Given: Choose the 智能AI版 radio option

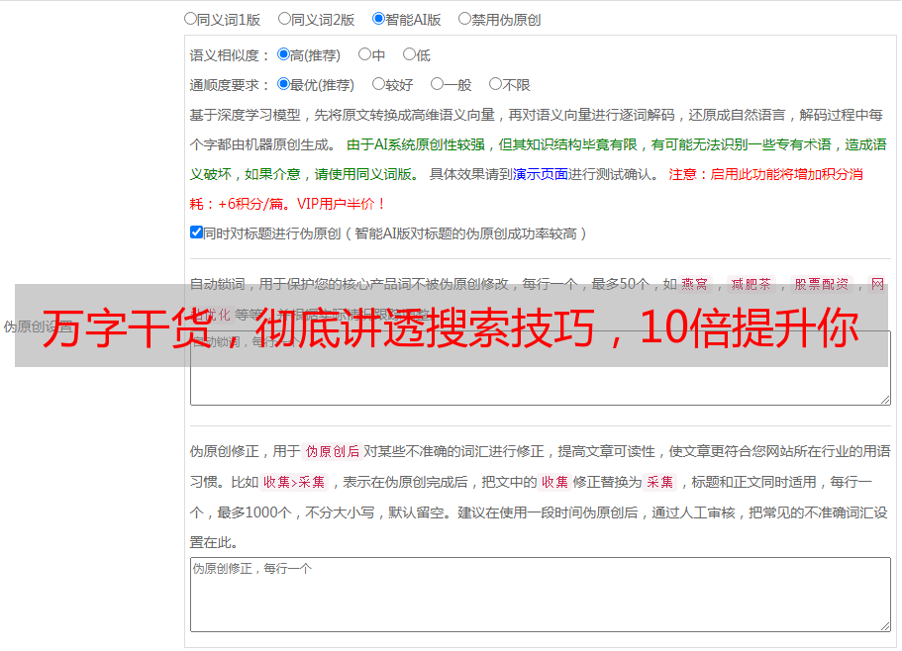Looking at the screenshot, I should [x=378, y=19].
